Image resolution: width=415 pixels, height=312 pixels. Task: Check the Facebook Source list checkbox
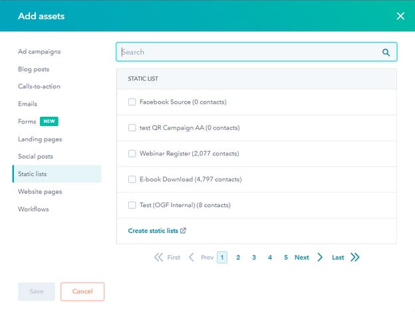[132, 102]
